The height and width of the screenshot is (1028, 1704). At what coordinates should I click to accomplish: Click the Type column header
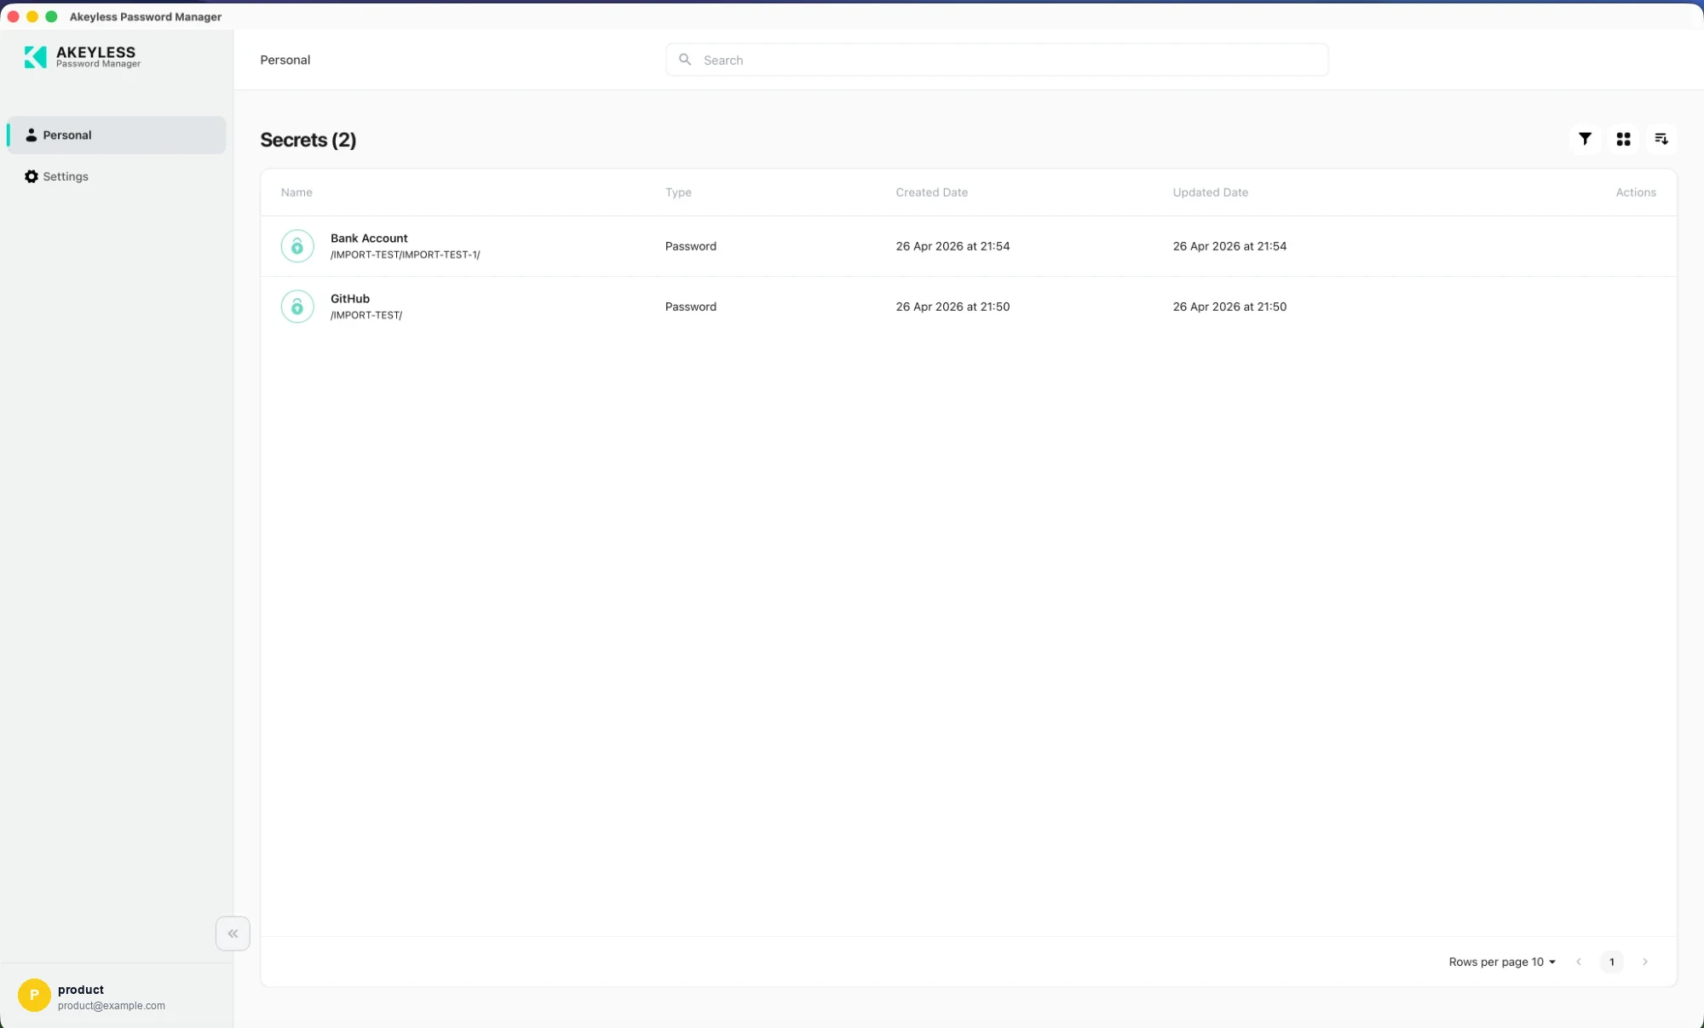(x=678, y=192)
